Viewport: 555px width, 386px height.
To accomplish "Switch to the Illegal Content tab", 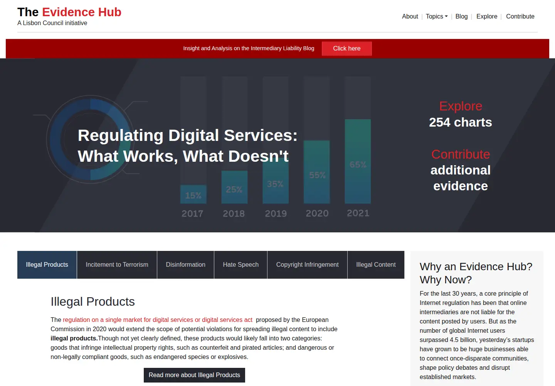I will (376, 265).
